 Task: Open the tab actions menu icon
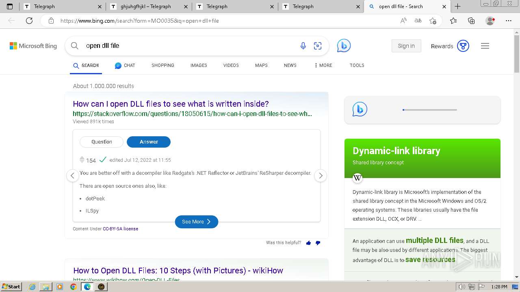click(x=10, y=6)
